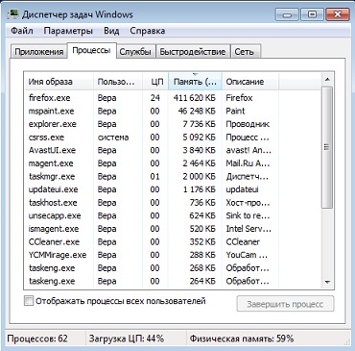The height and width of the screenshot is (351, 355).
Task: Select the explorer.exe process row
Action: click(x=173, y=124)
